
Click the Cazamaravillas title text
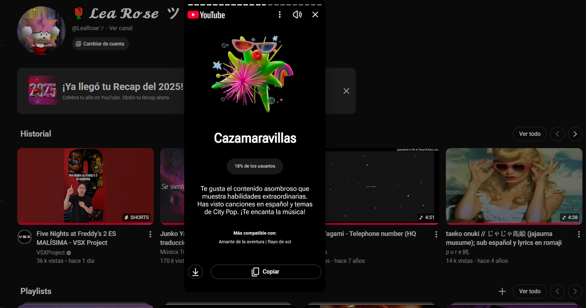(x=255, y=138)
